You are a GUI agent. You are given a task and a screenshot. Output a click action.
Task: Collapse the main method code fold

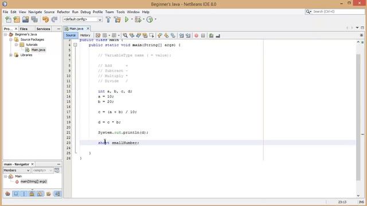pos(75,45)
